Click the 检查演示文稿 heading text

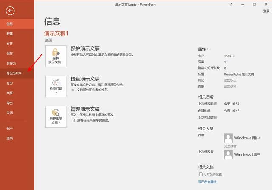pyautogui.click(x=85, y=79)
